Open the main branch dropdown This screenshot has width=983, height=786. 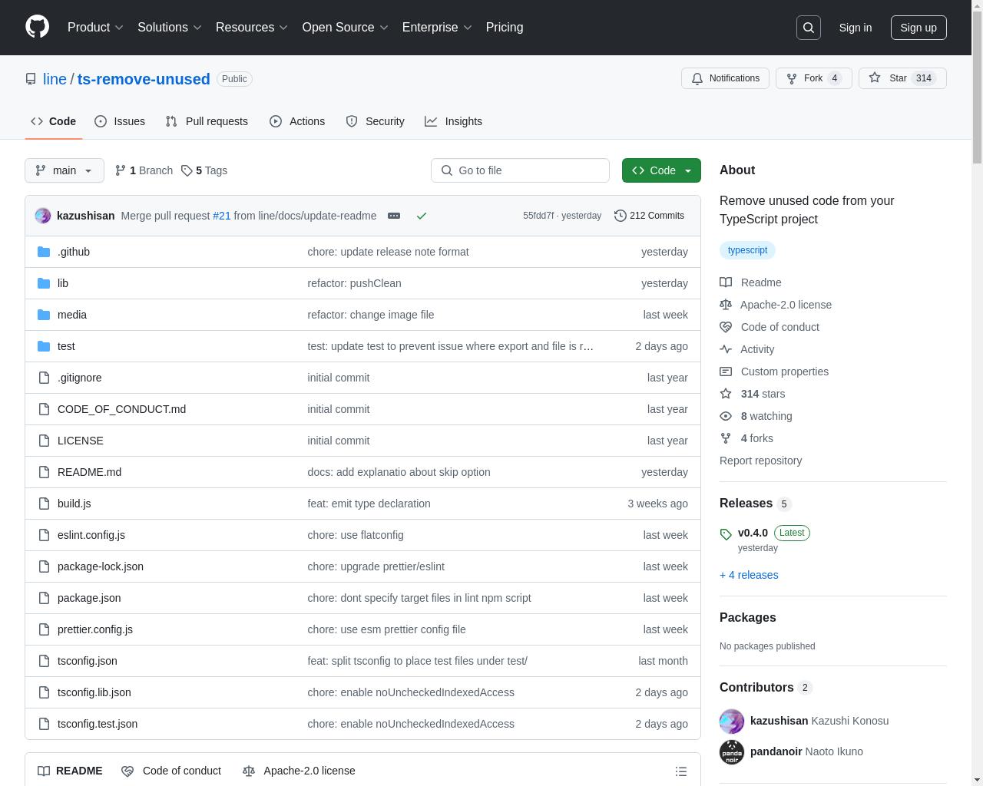pos(65,170)
